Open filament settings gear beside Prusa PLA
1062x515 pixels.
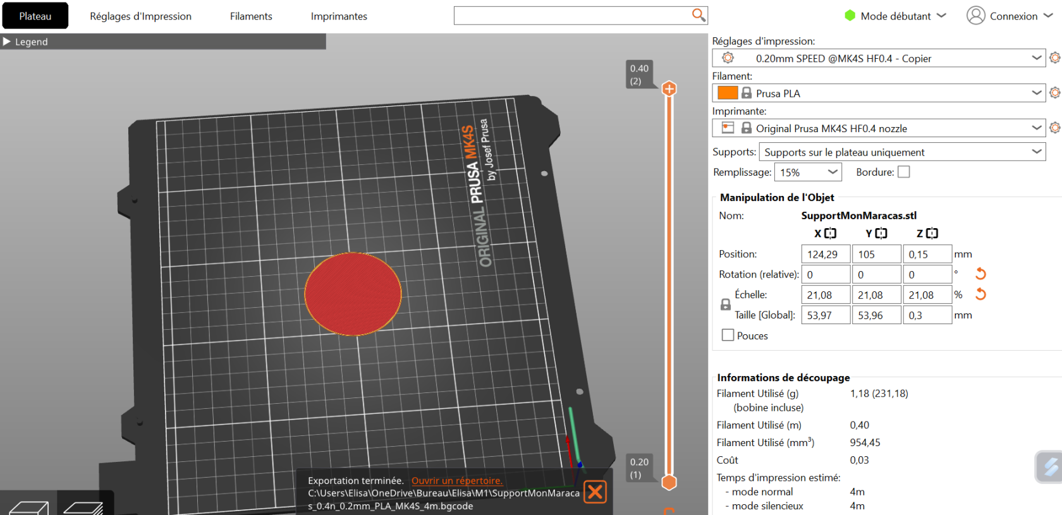[1054, 92]
